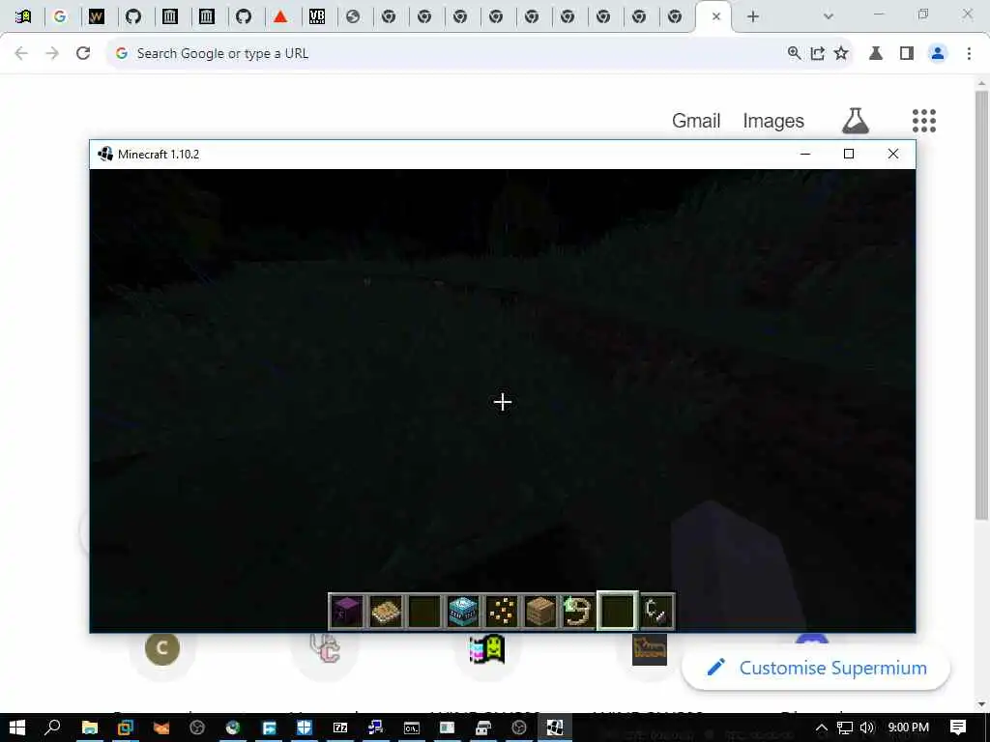Show hidden system tray icons
This screenshot has width=990, height=742.
coord(822,728)
